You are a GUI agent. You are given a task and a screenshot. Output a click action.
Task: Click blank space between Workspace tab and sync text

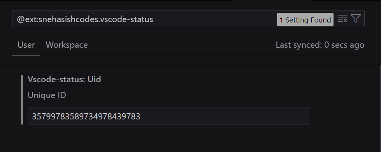[x=181, y=45]
